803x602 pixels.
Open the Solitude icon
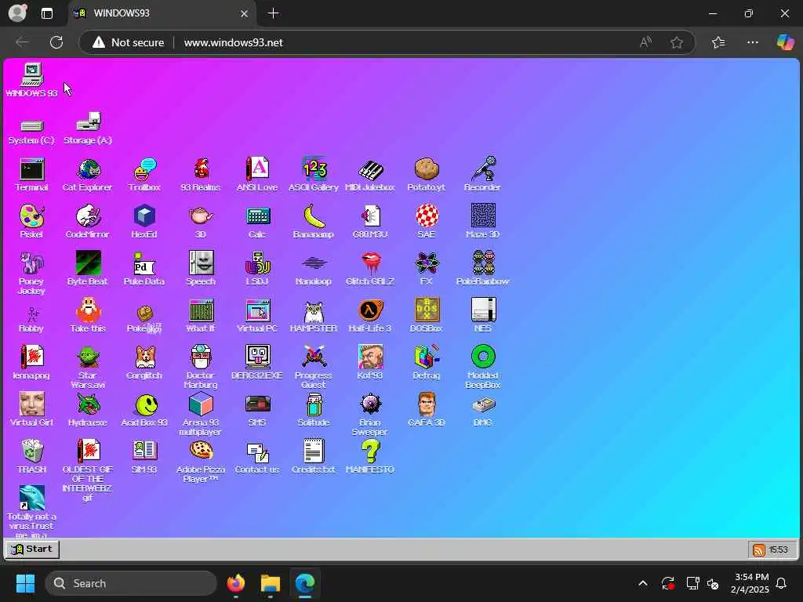tap(314, 409)
